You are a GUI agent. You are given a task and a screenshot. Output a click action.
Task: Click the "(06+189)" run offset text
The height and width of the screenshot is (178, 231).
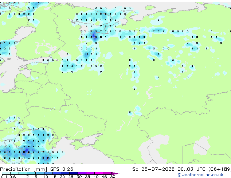click(x=220, y=169)
